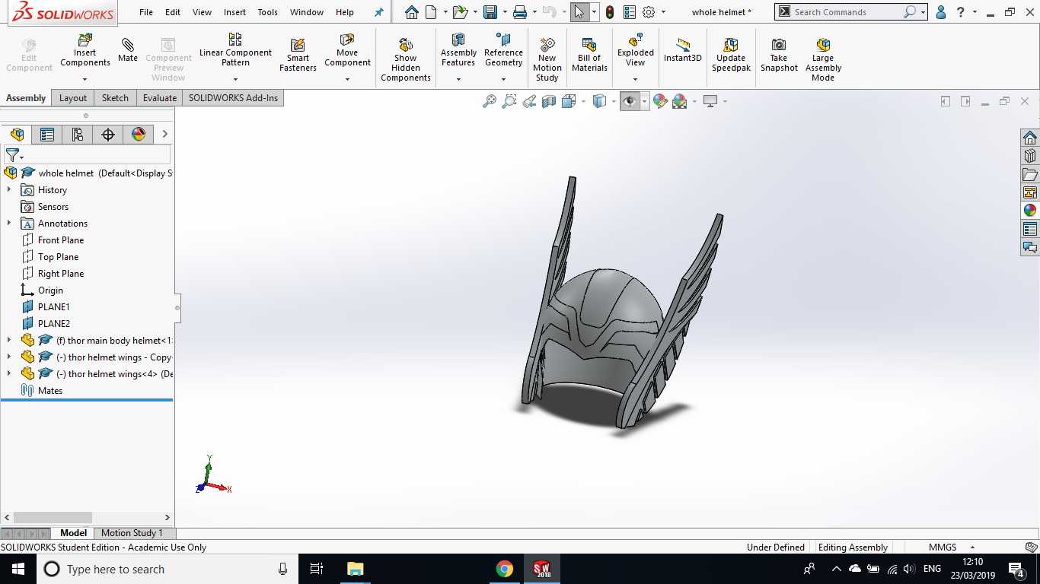
Task: Click Edit Appearance color icon
Action: coord(660,101)
